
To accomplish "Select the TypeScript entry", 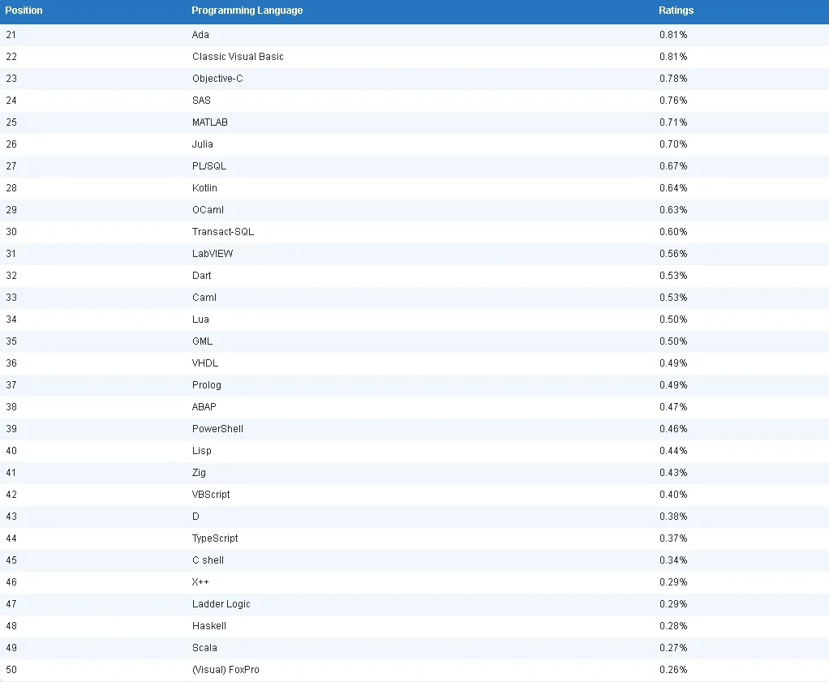I will pos(215,538).
